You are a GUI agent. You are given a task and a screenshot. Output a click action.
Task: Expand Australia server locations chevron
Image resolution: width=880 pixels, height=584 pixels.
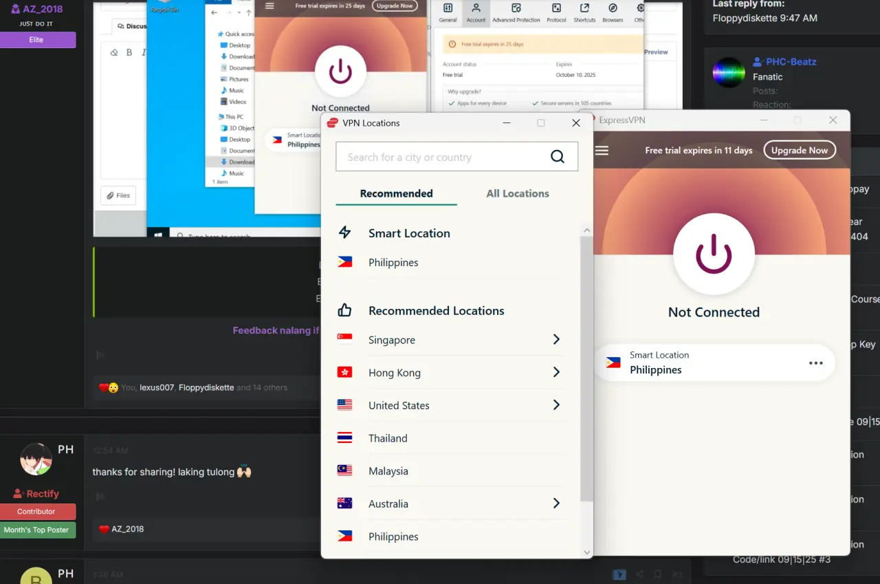(556, 504)
